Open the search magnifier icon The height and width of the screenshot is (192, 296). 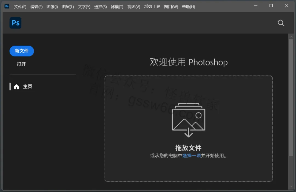pyautogui.click(x=281, y=23)
